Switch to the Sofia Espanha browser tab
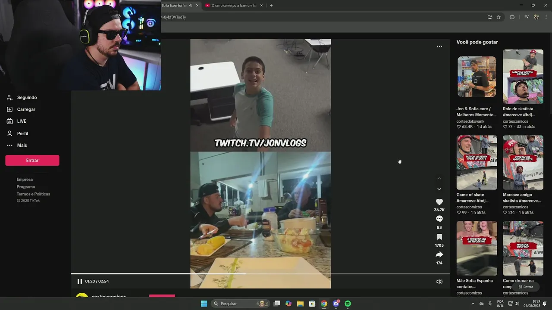The width and height of the screenshot is (552, 310). pos(174,6)
